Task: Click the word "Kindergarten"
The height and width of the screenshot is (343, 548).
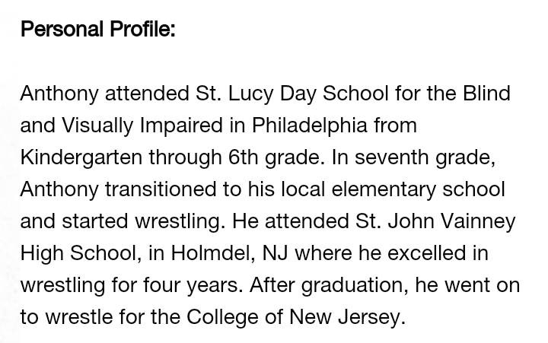Action: (81, 157)
